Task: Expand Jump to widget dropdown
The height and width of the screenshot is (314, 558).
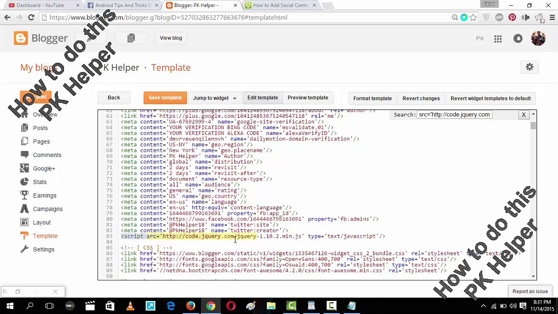Action: pos(214,98)
